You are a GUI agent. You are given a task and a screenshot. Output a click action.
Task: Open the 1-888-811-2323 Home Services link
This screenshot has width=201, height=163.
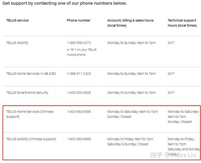(x=79, y=74)
